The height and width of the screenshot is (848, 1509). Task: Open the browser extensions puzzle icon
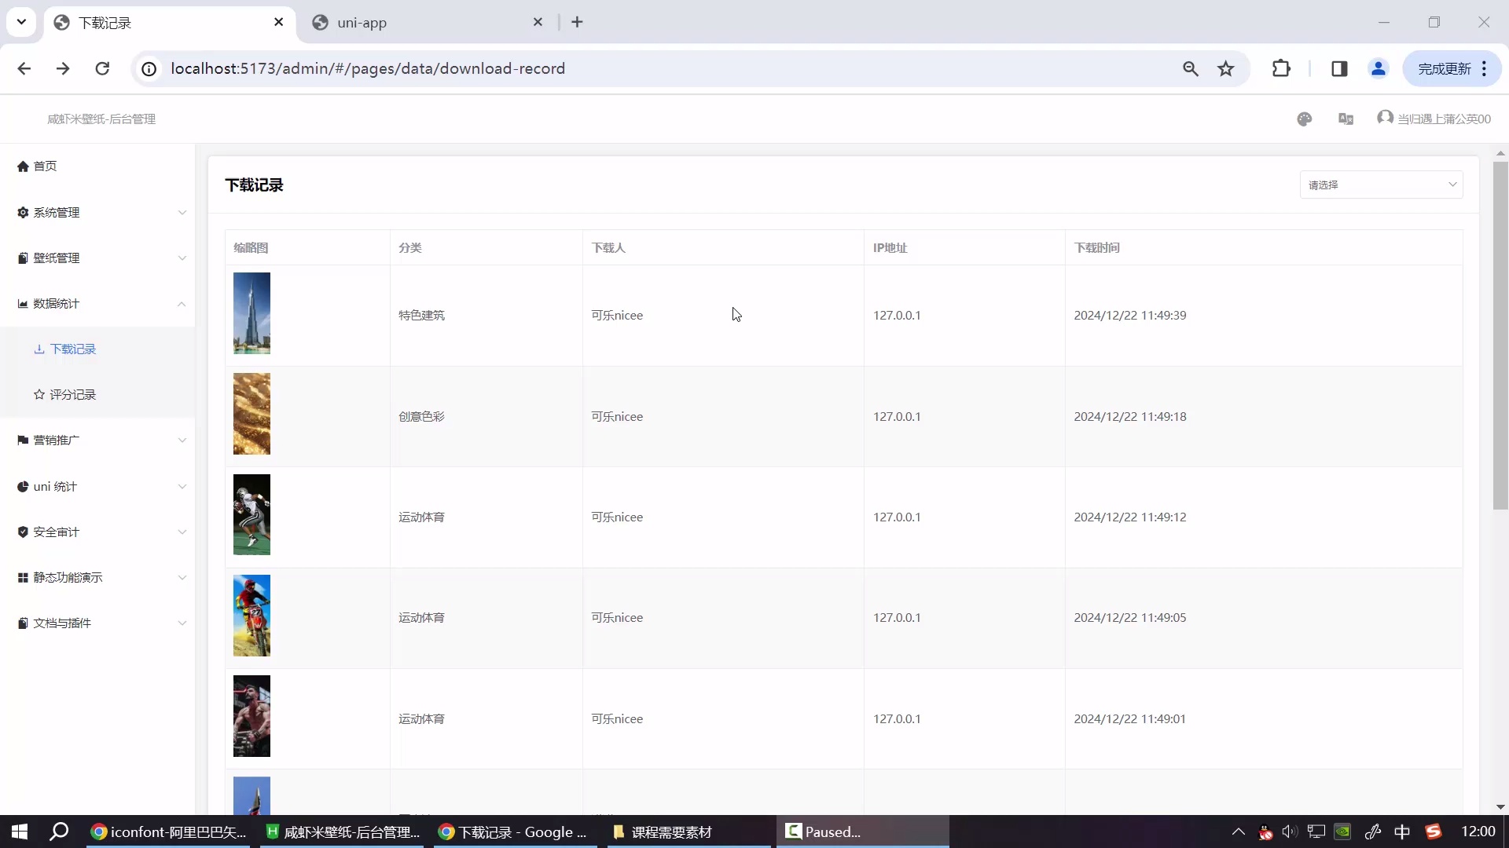pos(1281,69)
